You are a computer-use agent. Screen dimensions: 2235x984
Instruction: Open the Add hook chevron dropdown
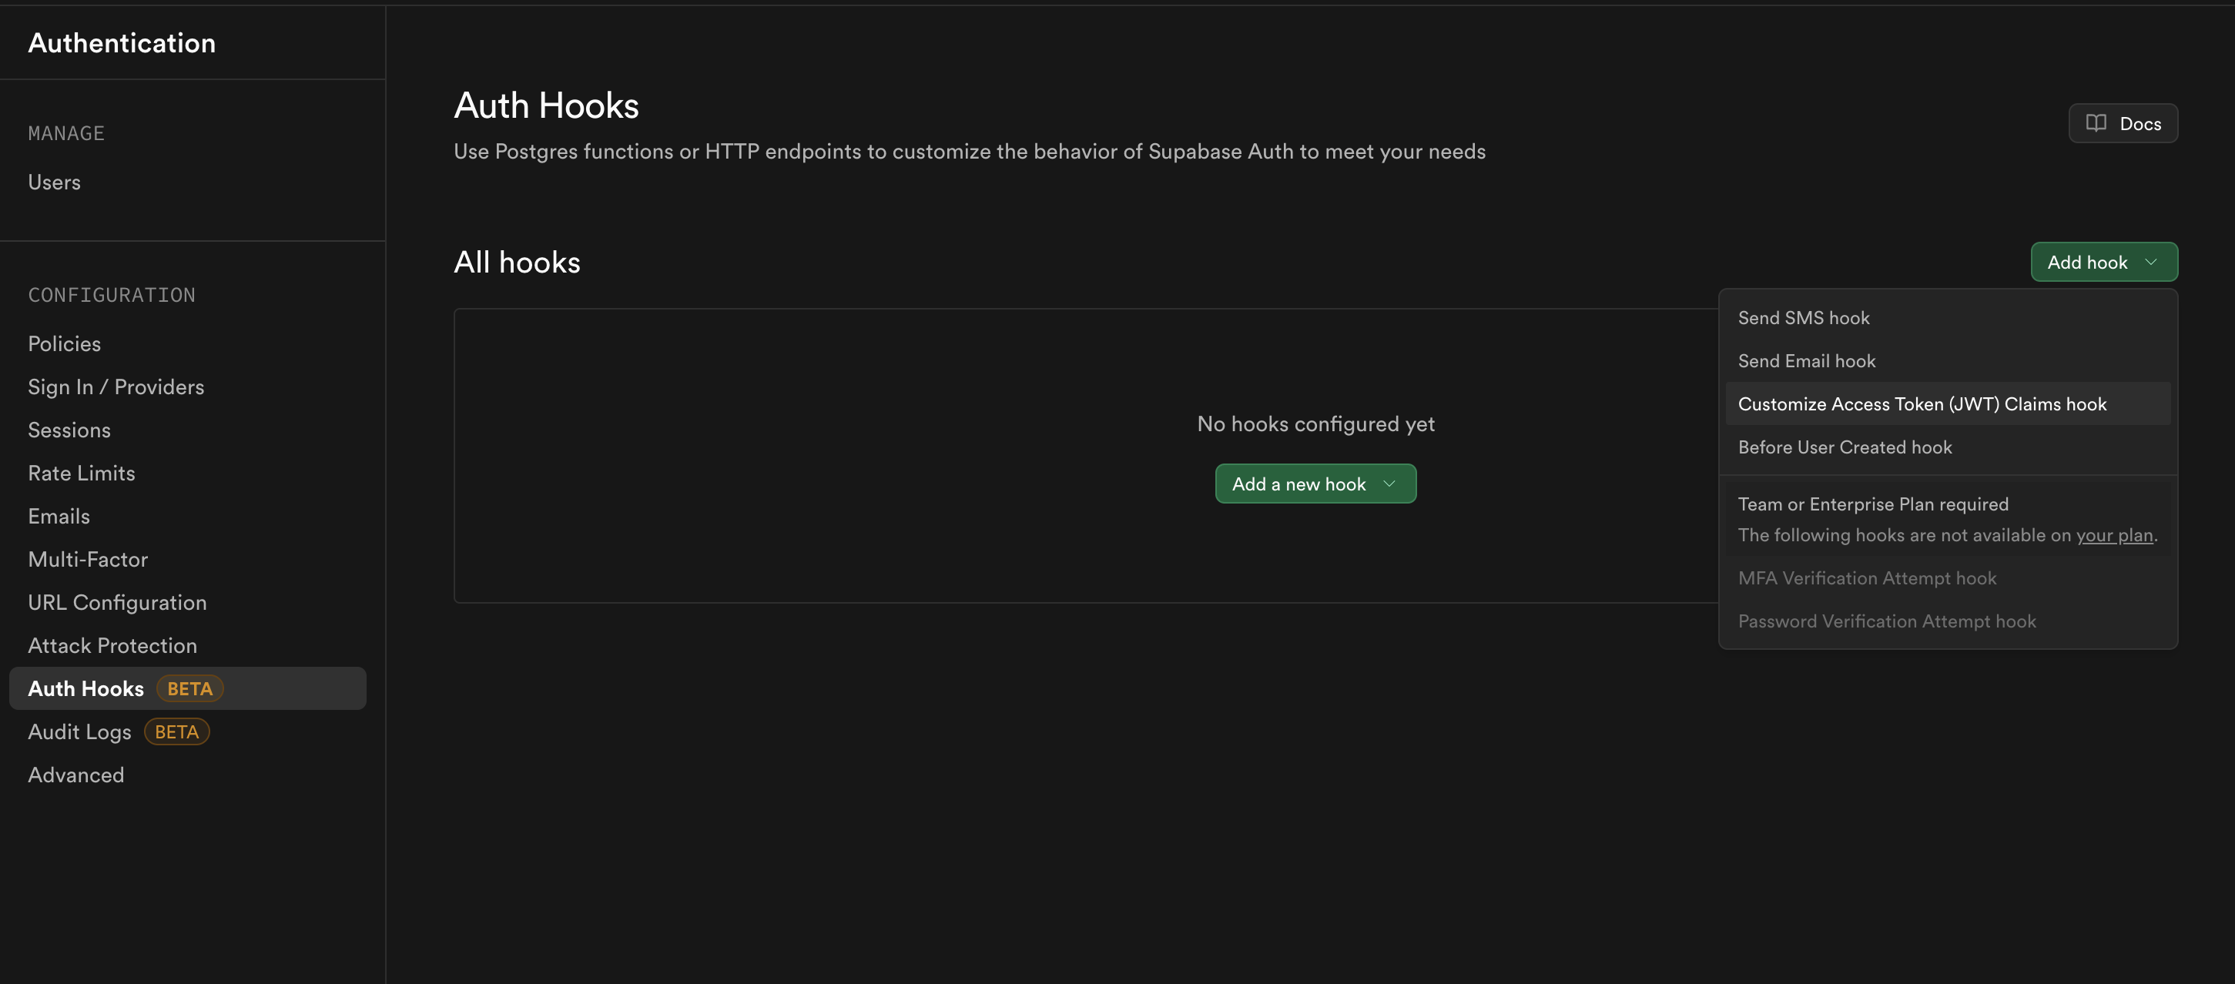pyautogui.click(x=2151, y=261)
